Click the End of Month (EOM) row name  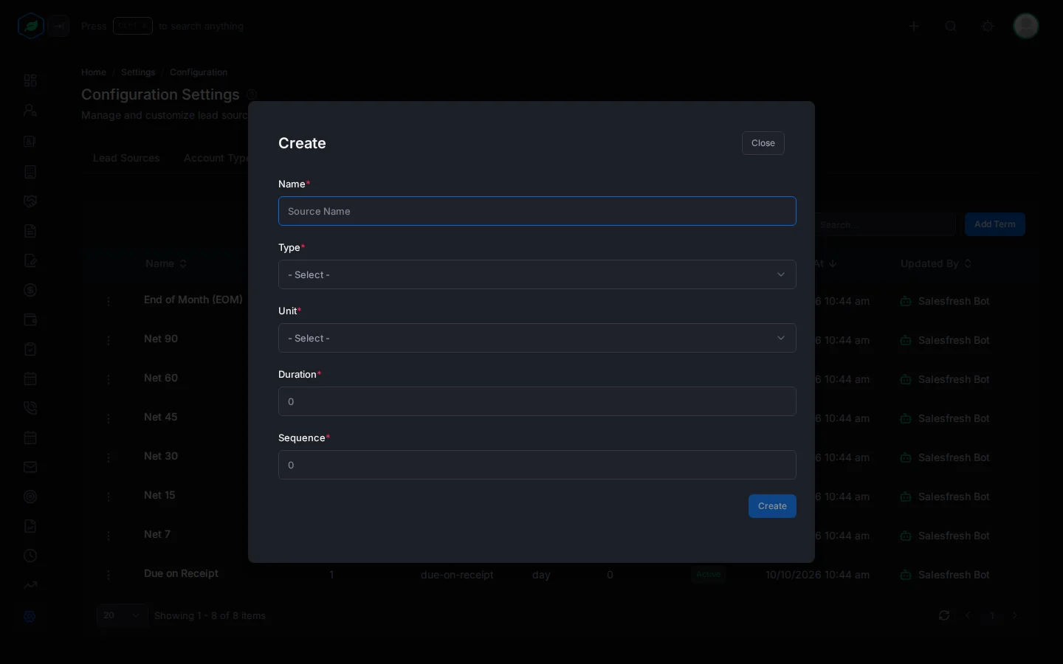(x=193, y=300)
